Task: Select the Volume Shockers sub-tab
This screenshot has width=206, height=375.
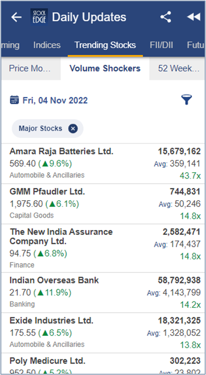Action: [x=105, y=69]
